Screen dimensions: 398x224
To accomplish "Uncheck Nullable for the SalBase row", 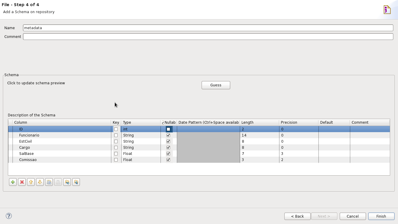I will pos(168,154).
